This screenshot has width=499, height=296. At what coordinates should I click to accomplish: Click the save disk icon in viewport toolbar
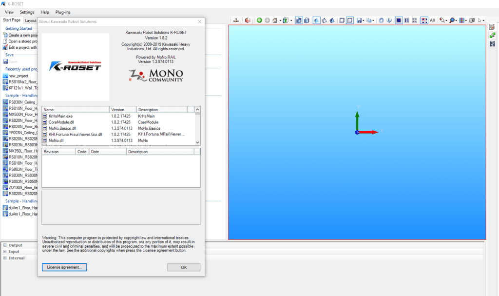pyautogui.click(x=359, y=20)
